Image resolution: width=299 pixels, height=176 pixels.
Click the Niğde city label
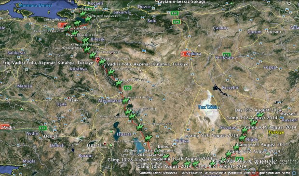252,139
